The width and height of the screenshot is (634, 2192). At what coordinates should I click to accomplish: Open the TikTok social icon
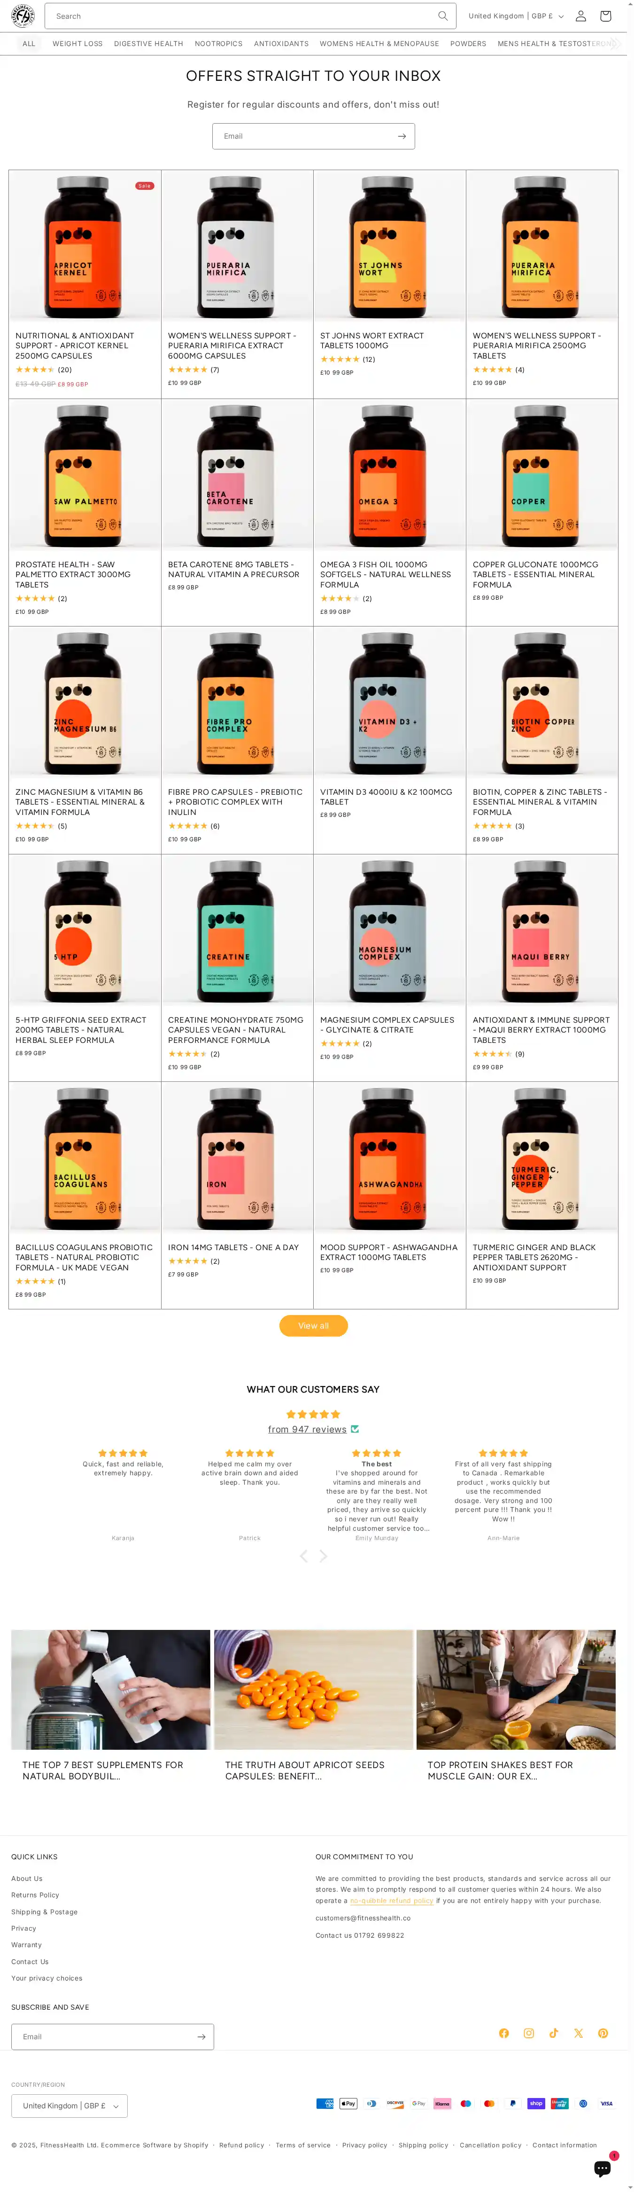pos(553,2033)
